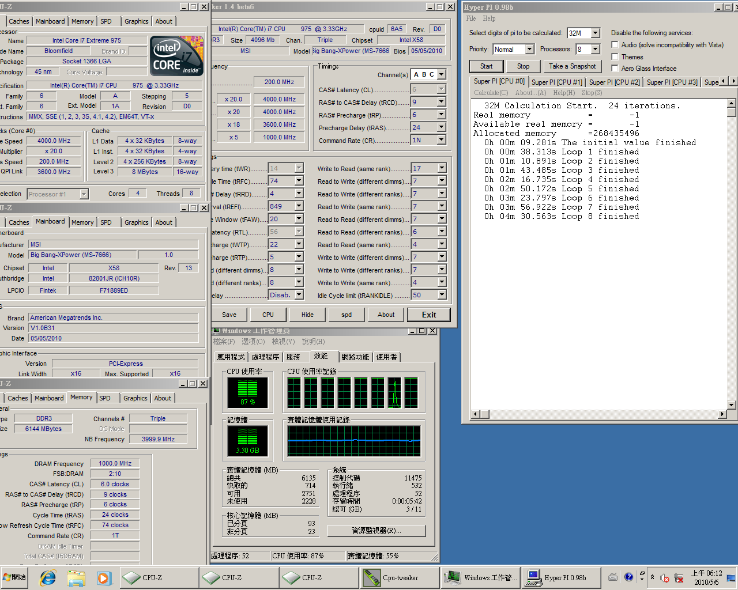
Task: Open Channel(s) A B C dropdown in Cpu-tweaker
Action: [x=442, y=75]
